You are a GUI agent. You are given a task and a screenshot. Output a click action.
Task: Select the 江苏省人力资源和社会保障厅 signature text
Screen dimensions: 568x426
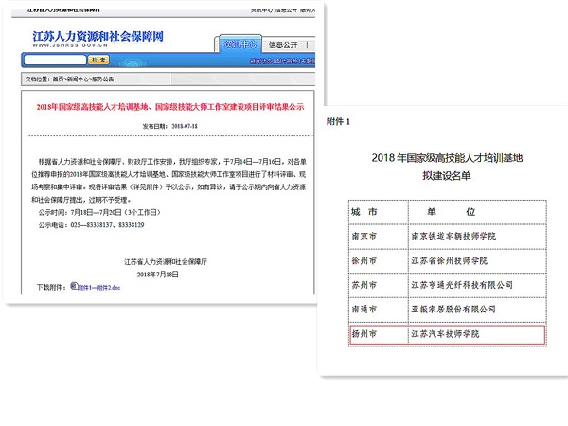click(166, 261)
